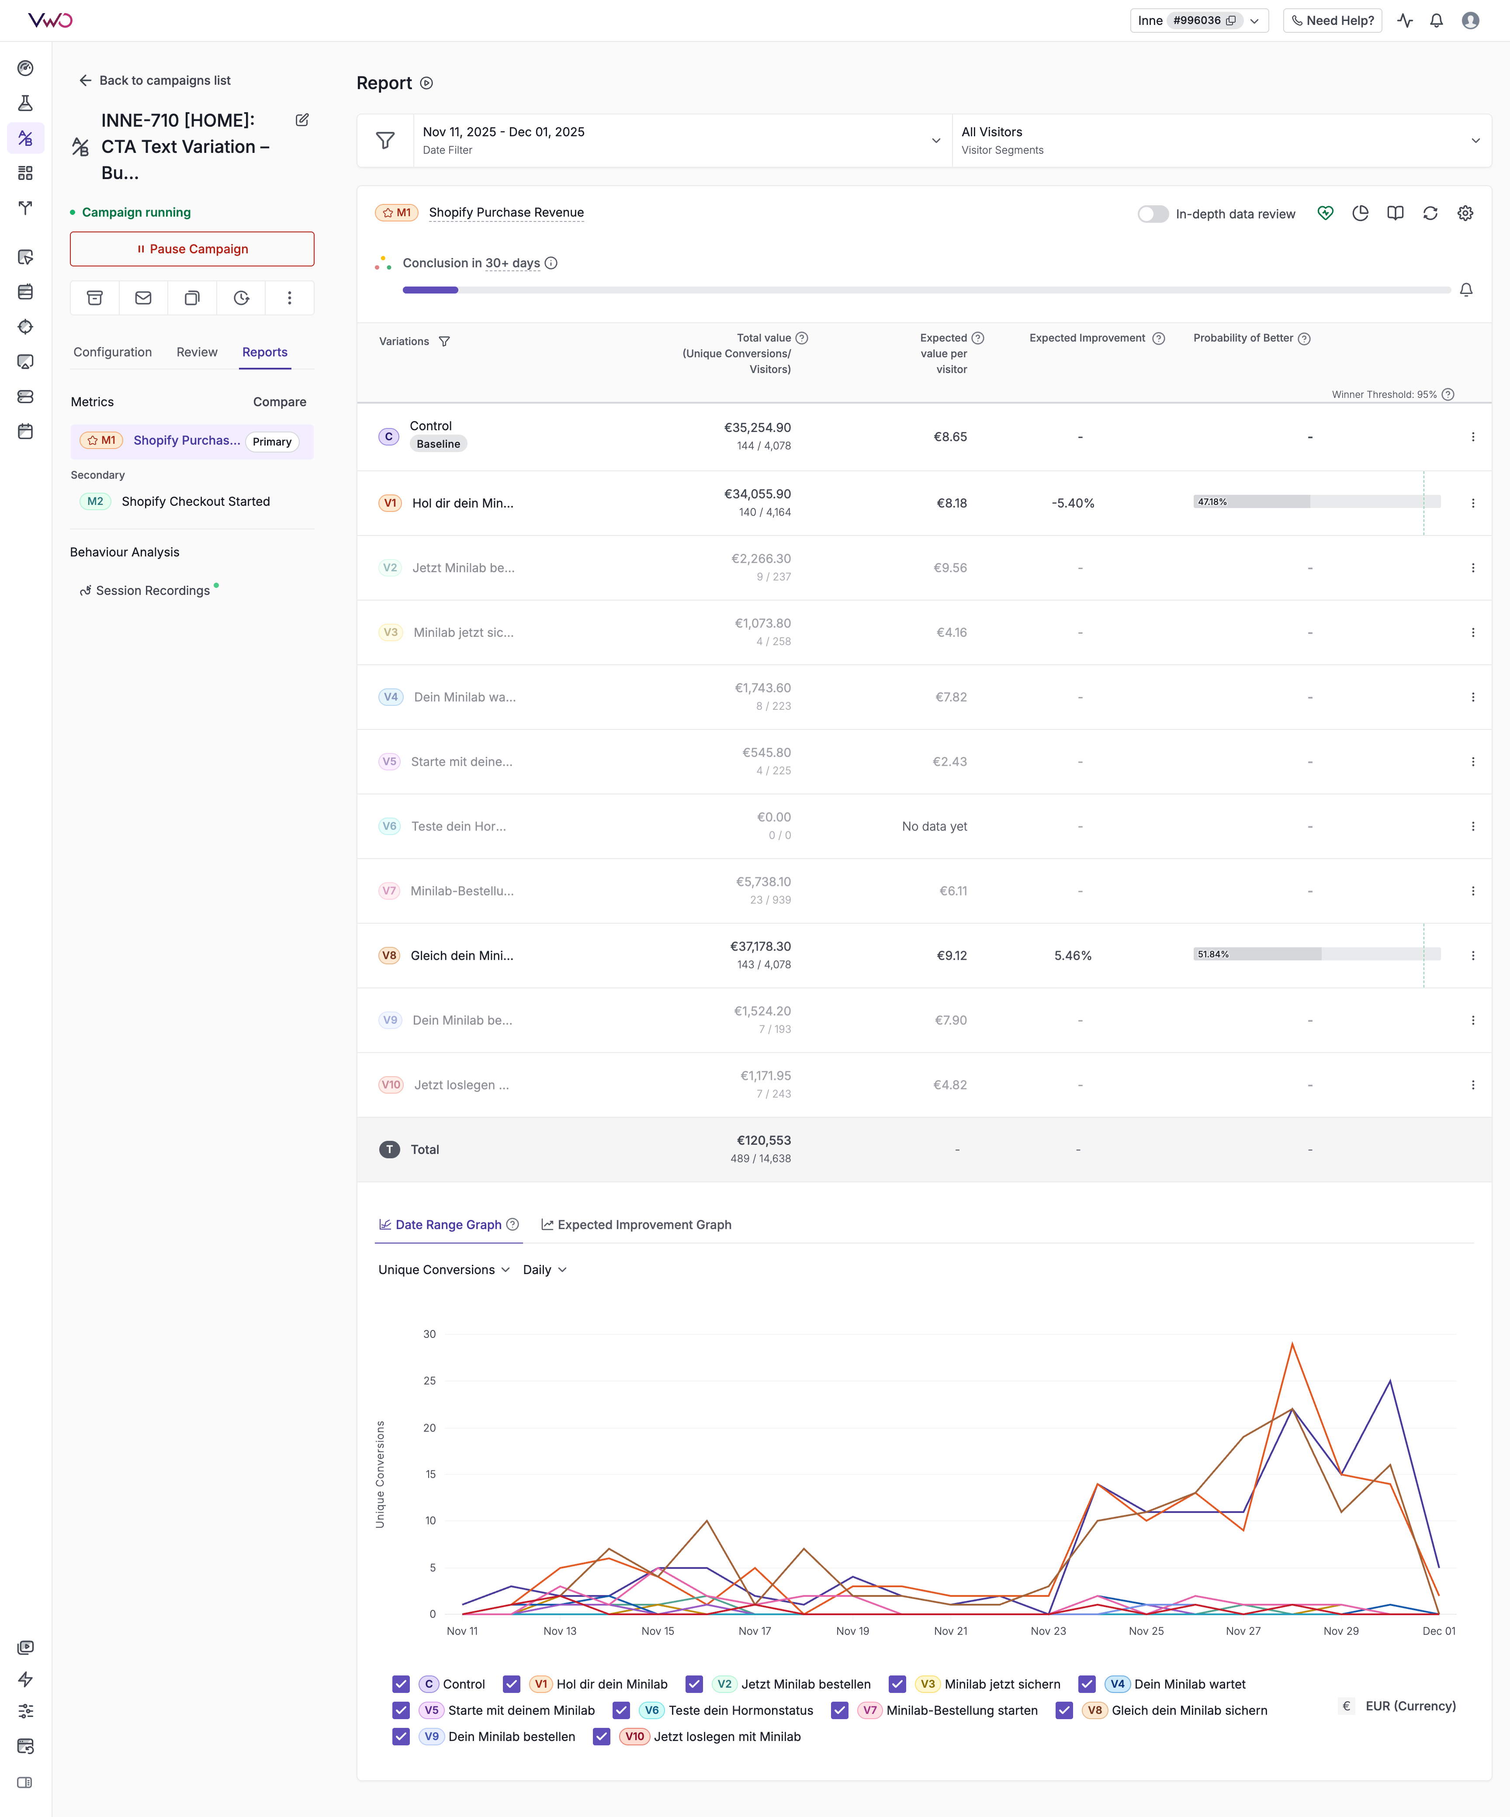
Task: Click the refresh report data icon
Action: [x=1430, y=213]
